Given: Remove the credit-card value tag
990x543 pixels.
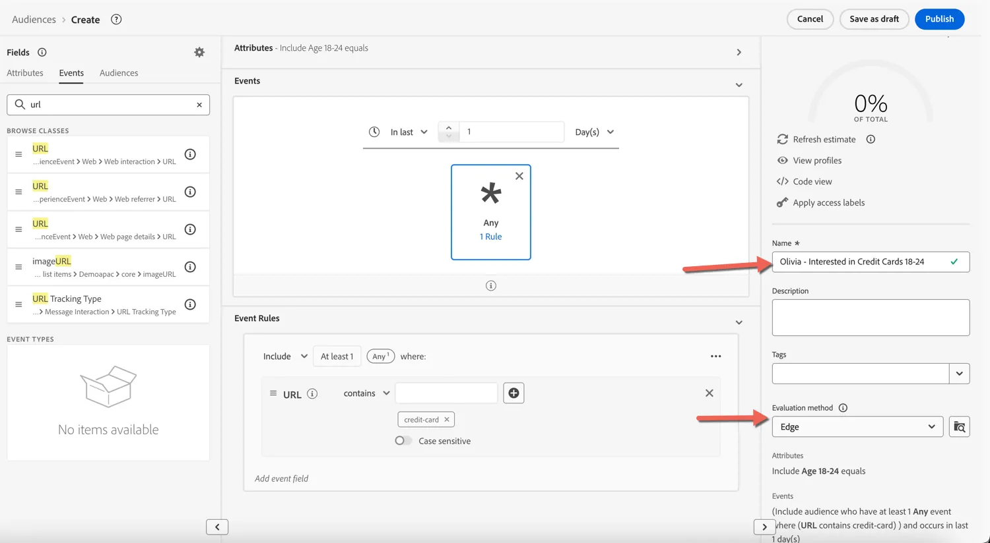Looking at the screenshot, I should coord(447,420).
